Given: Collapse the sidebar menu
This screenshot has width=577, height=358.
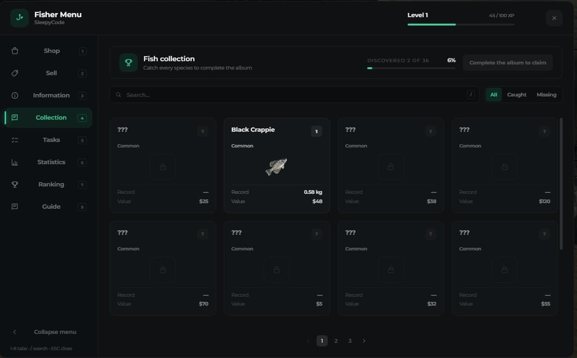Looking at the screenshot, I should point(49,332).
